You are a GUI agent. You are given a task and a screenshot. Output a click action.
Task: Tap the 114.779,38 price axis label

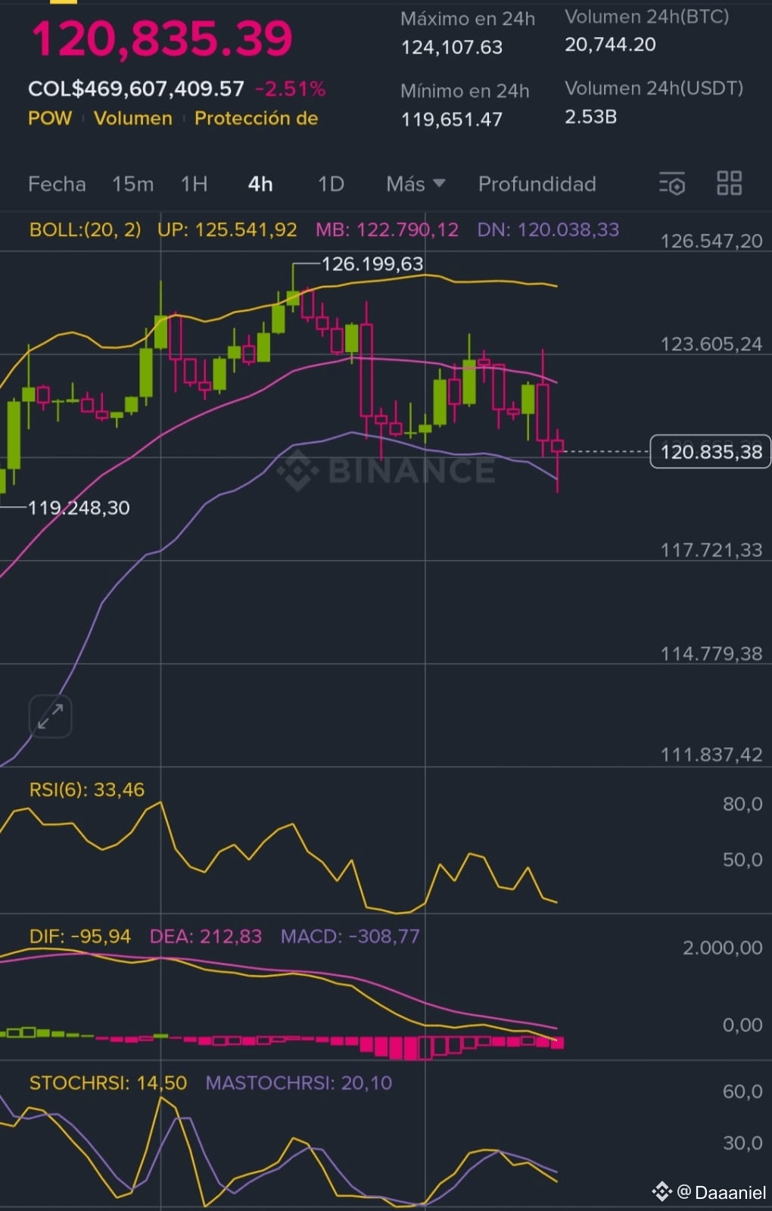[711, 653]
